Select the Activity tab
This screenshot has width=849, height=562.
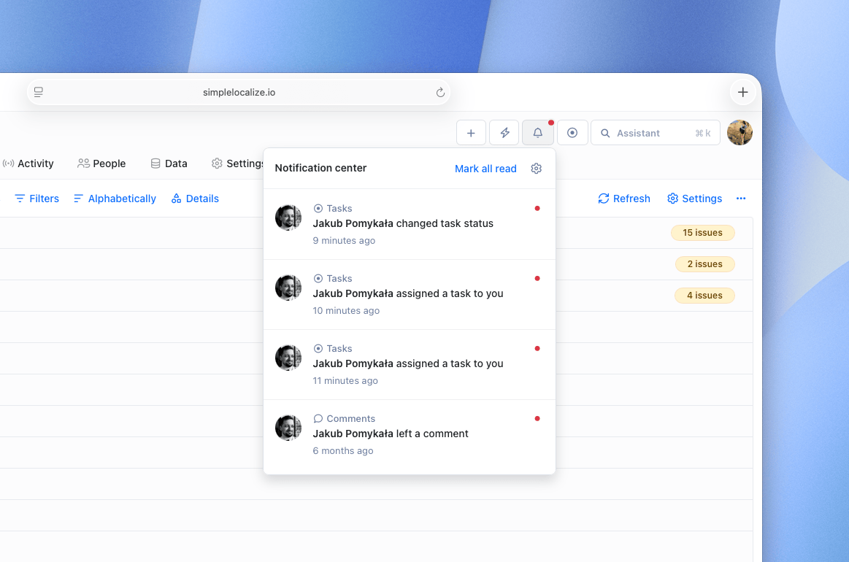[x=29, y=163]
